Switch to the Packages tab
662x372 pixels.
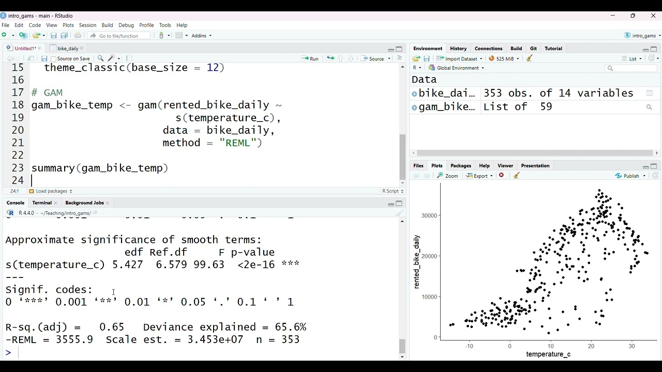[x=460, y=166]
